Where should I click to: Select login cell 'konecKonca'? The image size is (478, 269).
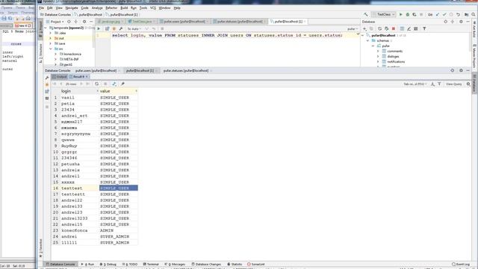point(79,231)
